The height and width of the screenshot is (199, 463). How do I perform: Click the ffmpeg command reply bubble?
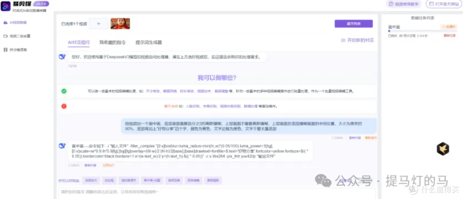190,151
